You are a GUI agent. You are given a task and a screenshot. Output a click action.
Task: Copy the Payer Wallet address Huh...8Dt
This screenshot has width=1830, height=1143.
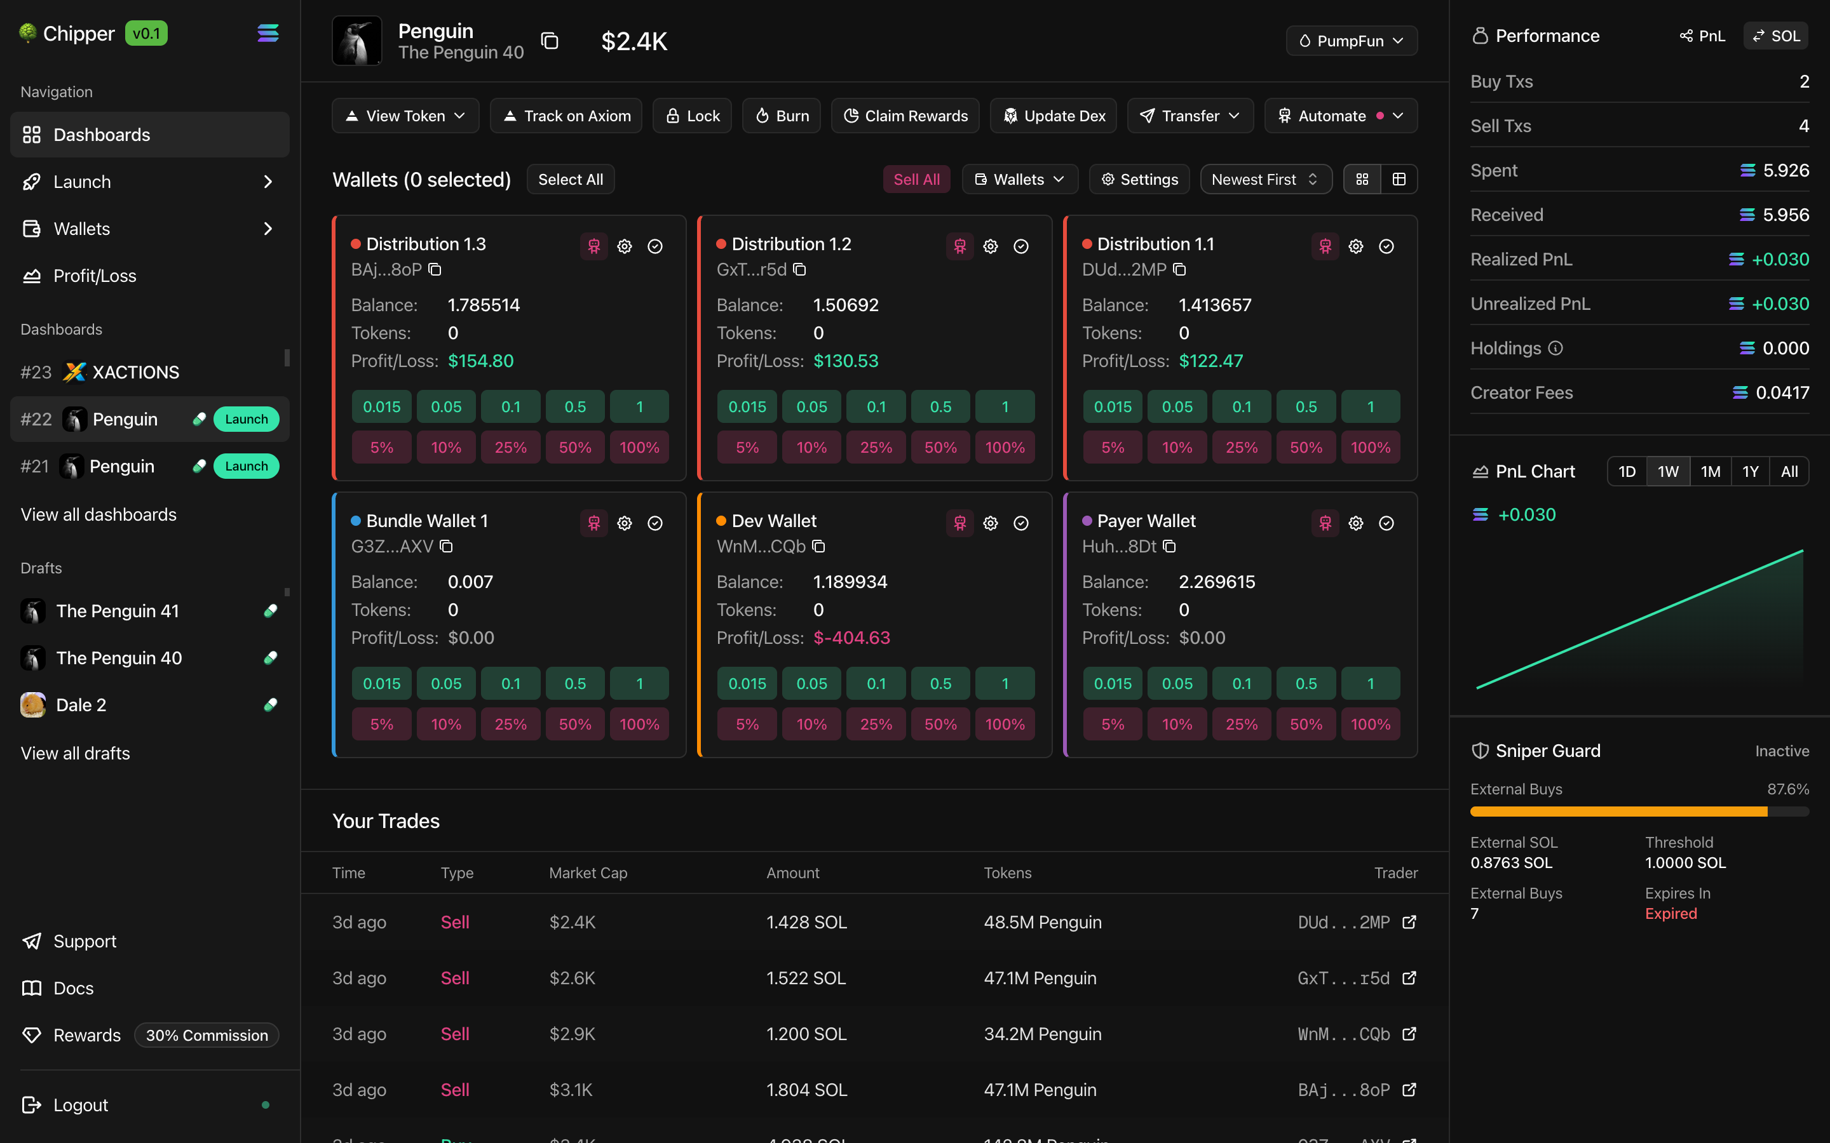point(1169,547)
